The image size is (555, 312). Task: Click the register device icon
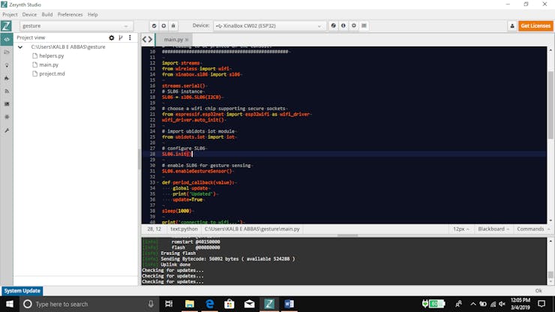pos(353,25)
